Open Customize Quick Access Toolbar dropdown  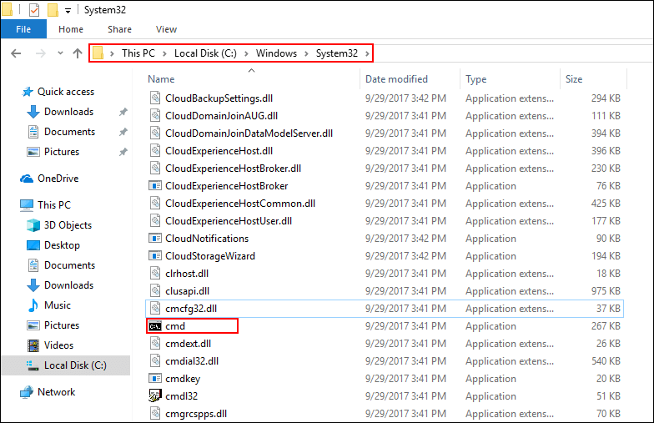click(68, 11)
